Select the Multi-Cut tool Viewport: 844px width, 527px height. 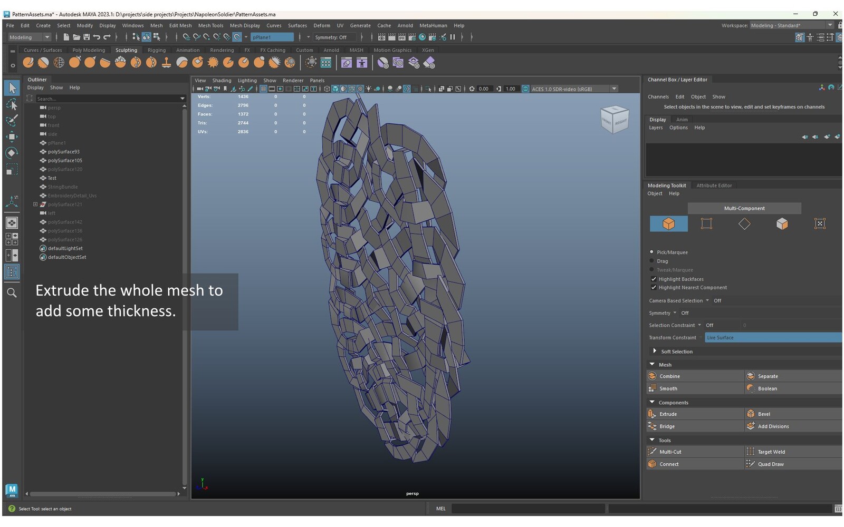coord(670,452)
